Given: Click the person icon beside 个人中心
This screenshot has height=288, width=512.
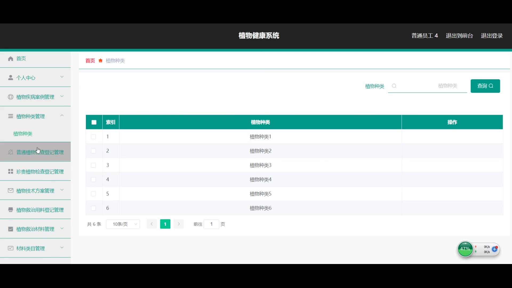Looking at the screenshot, I should [x=11, y=78].
